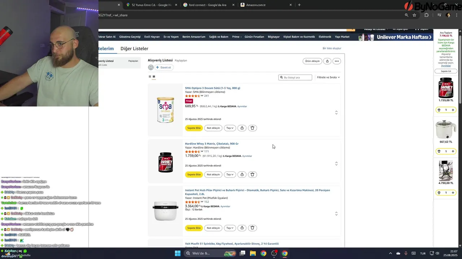Open Prime menu in navigation bar
The height and width of the screenshot is (259, 462).
point(237,37)
